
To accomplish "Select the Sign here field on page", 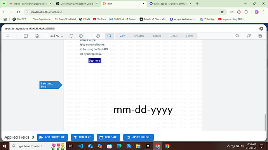I will [x=94, y=60].
